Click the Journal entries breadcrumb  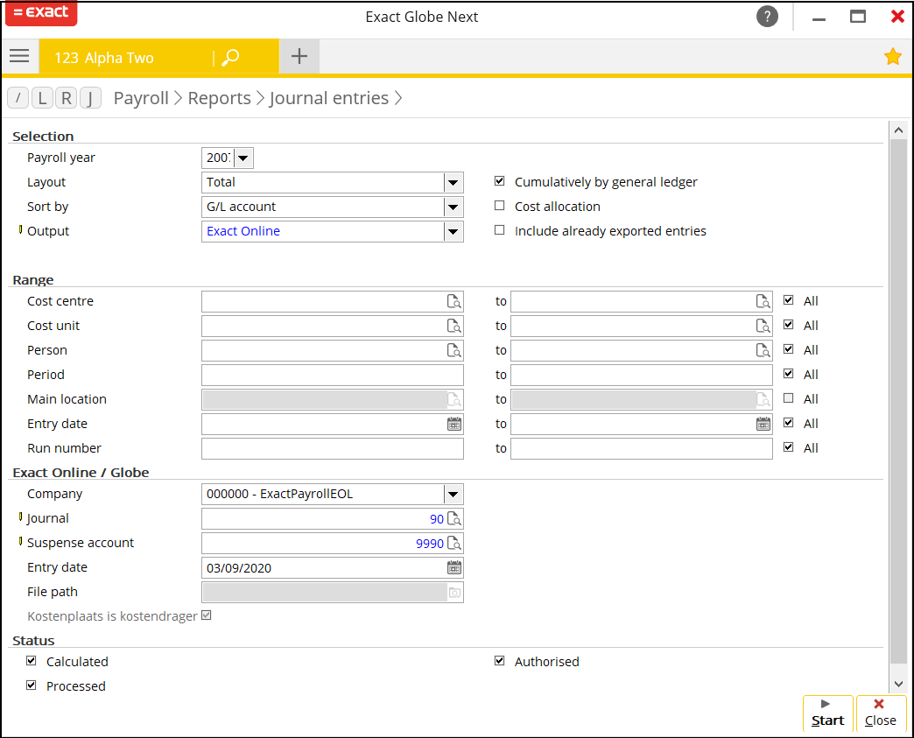pyautogui.click(x=329, y=98)
